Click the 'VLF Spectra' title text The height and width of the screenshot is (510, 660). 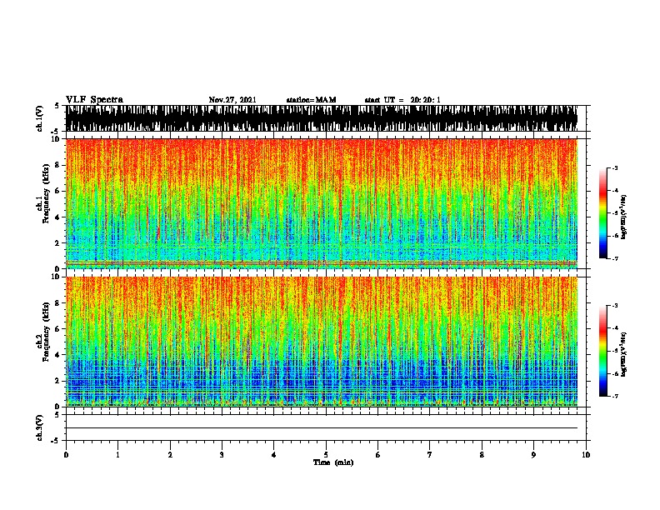click(94, 100)
